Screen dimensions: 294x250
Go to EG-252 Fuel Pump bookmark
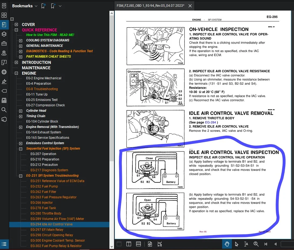[x=44, y=186]
